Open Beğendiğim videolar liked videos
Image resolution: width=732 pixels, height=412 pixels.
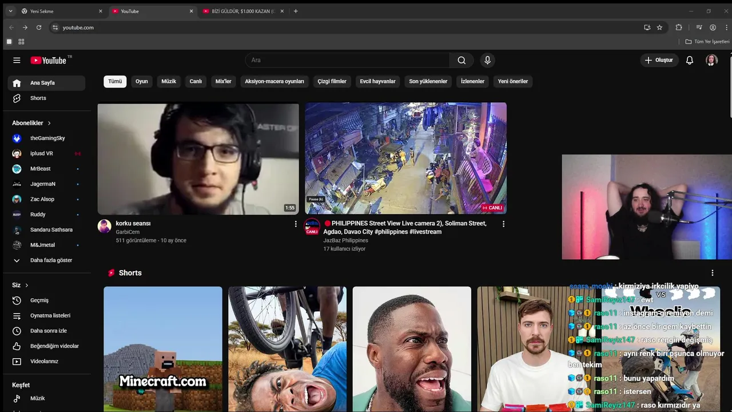coord(46,346)
